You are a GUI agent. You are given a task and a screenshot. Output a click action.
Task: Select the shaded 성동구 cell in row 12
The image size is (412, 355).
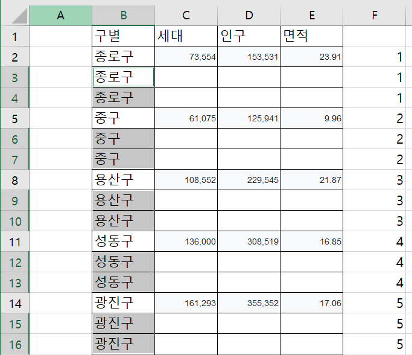123,262
